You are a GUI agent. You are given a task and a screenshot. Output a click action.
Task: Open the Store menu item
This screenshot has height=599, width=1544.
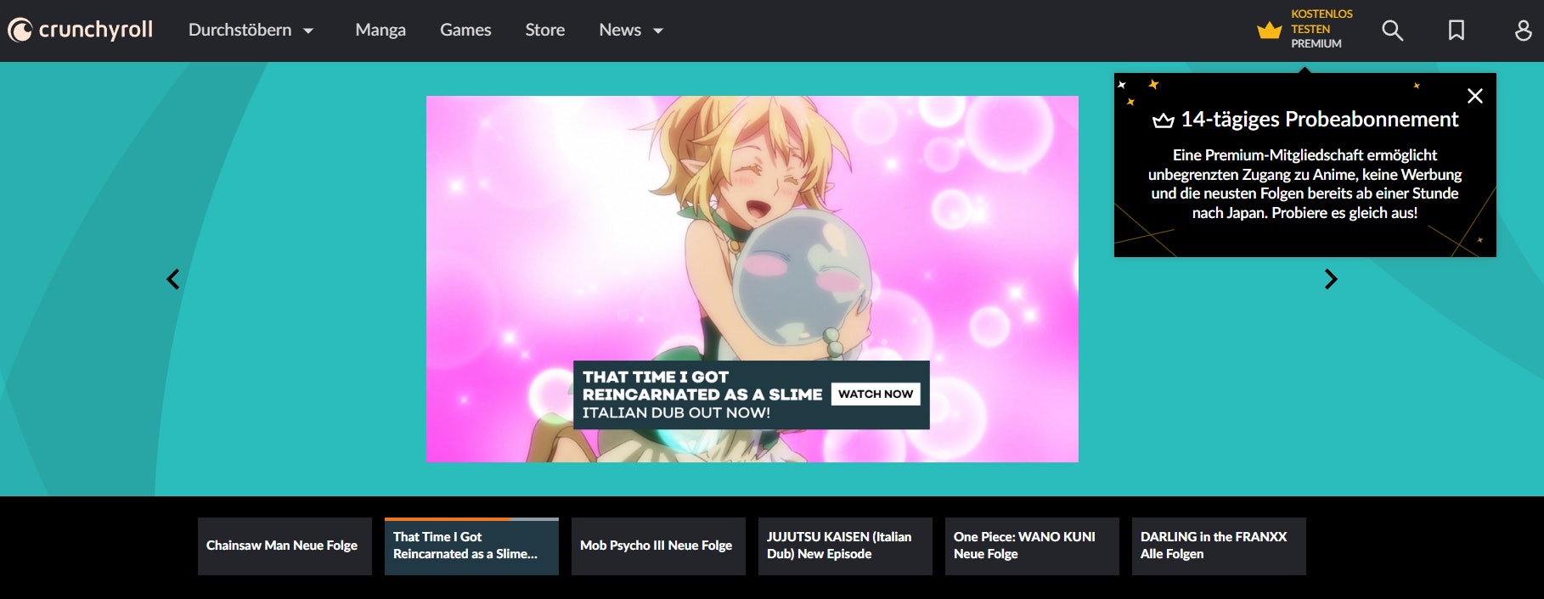click(x=545, y=30)
